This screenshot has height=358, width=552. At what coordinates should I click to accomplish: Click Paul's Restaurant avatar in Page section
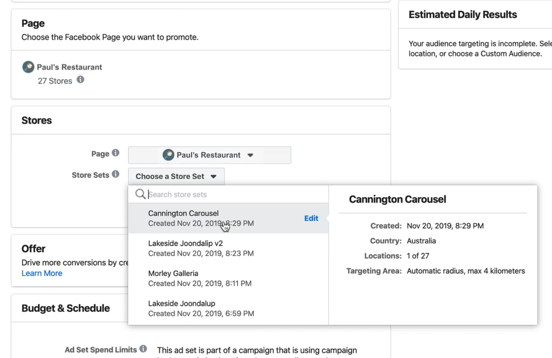click(28, 67)
